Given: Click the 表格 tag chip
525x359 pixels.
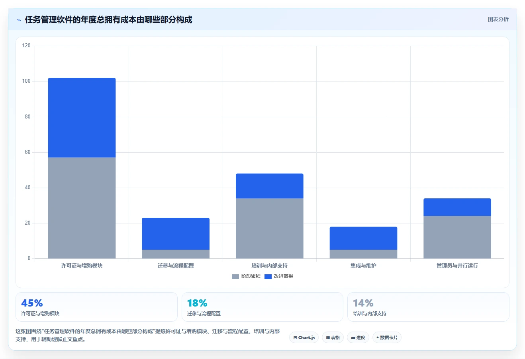Looking at the screenshot, I should point(333,338).
